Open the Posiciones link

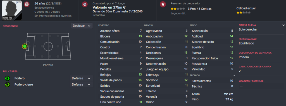coord(11,26)
